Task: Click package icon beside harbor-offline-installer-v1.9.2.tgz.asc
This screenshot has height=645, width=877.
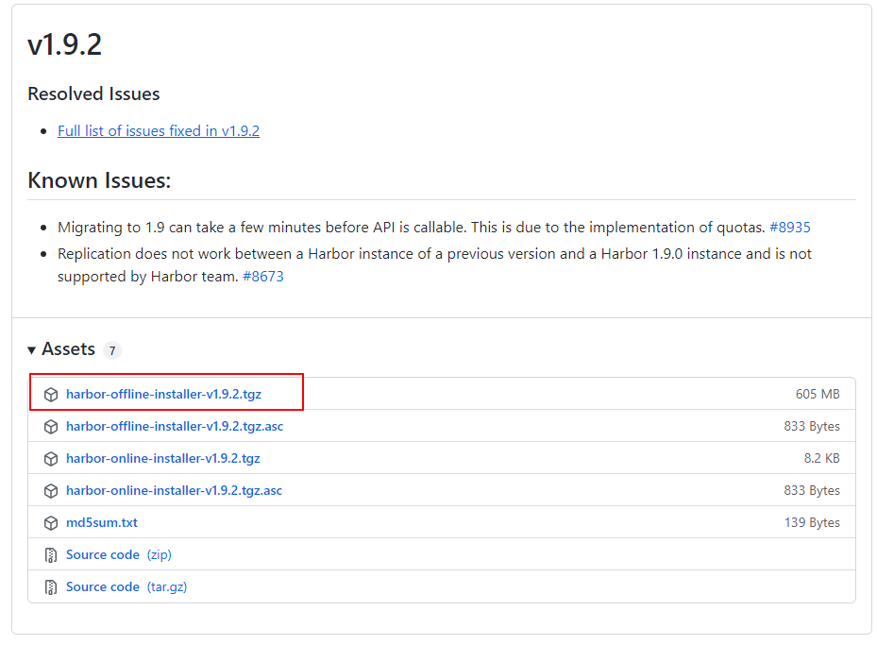Action: point(51,427)
